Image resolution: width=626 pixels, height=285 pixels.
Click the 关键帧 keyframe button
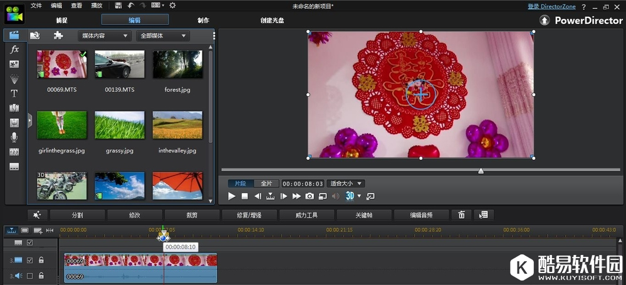coord(364,215)
